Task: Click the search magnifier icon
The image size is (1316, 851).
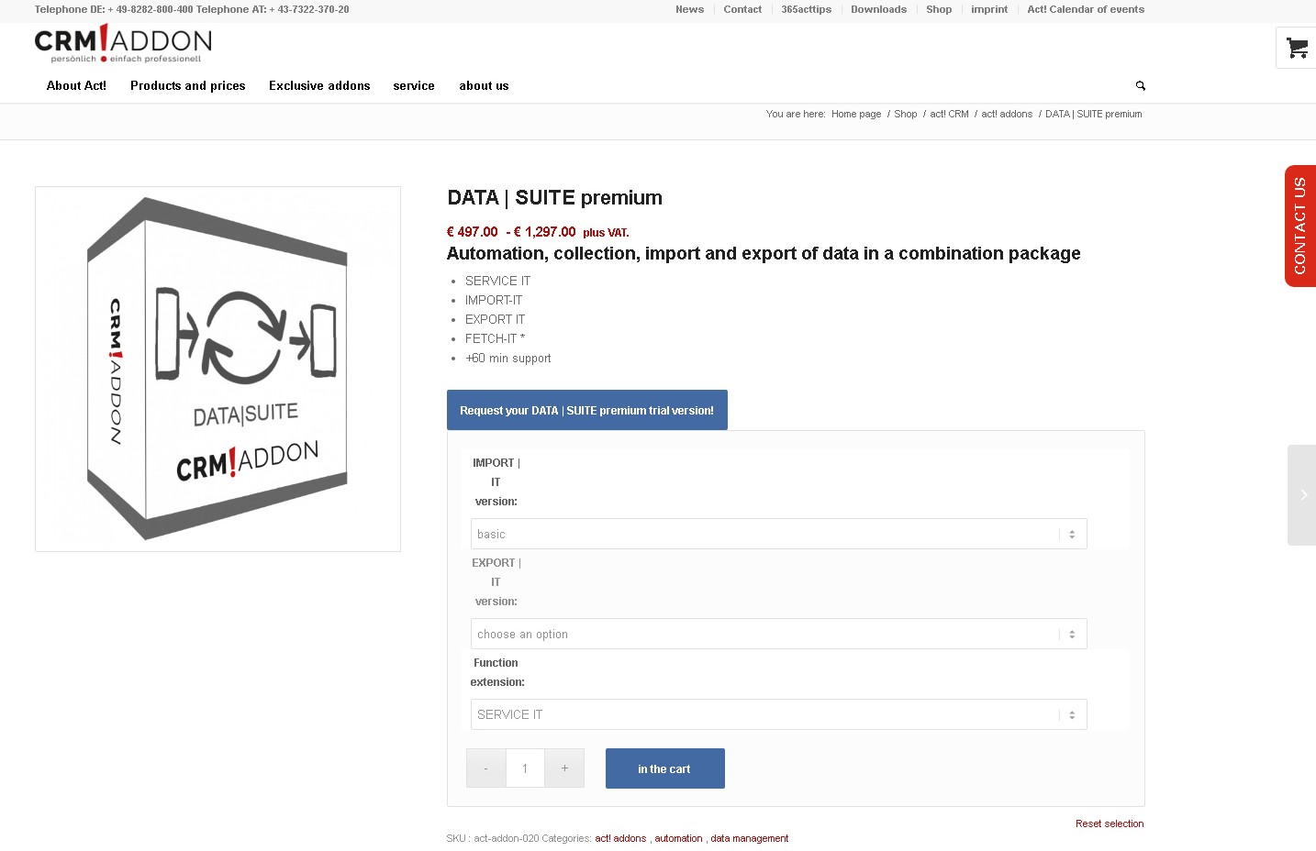Action: (x=1141, y=86)
